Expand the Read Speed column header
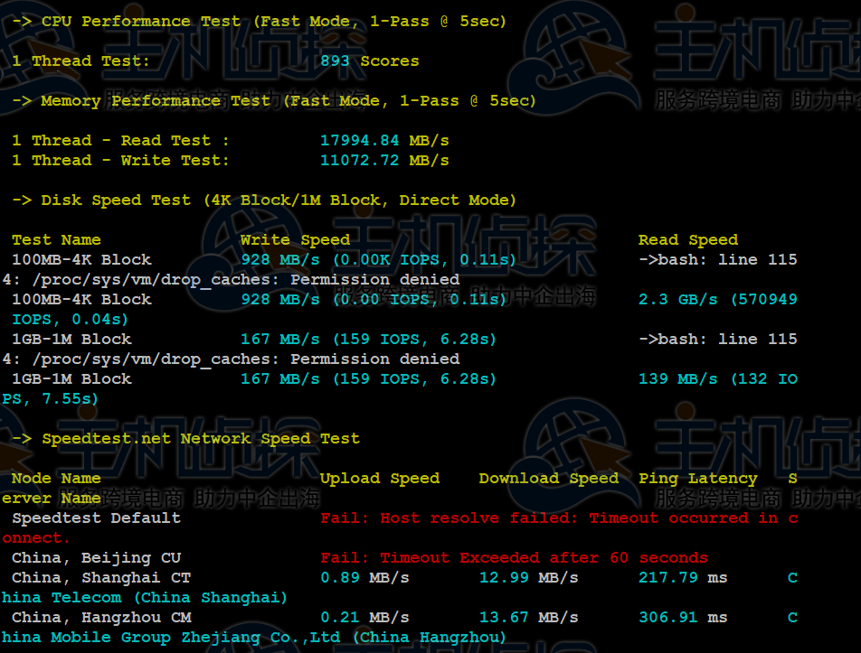Screen dimensions: 861x653 click(x=687, y=239)
